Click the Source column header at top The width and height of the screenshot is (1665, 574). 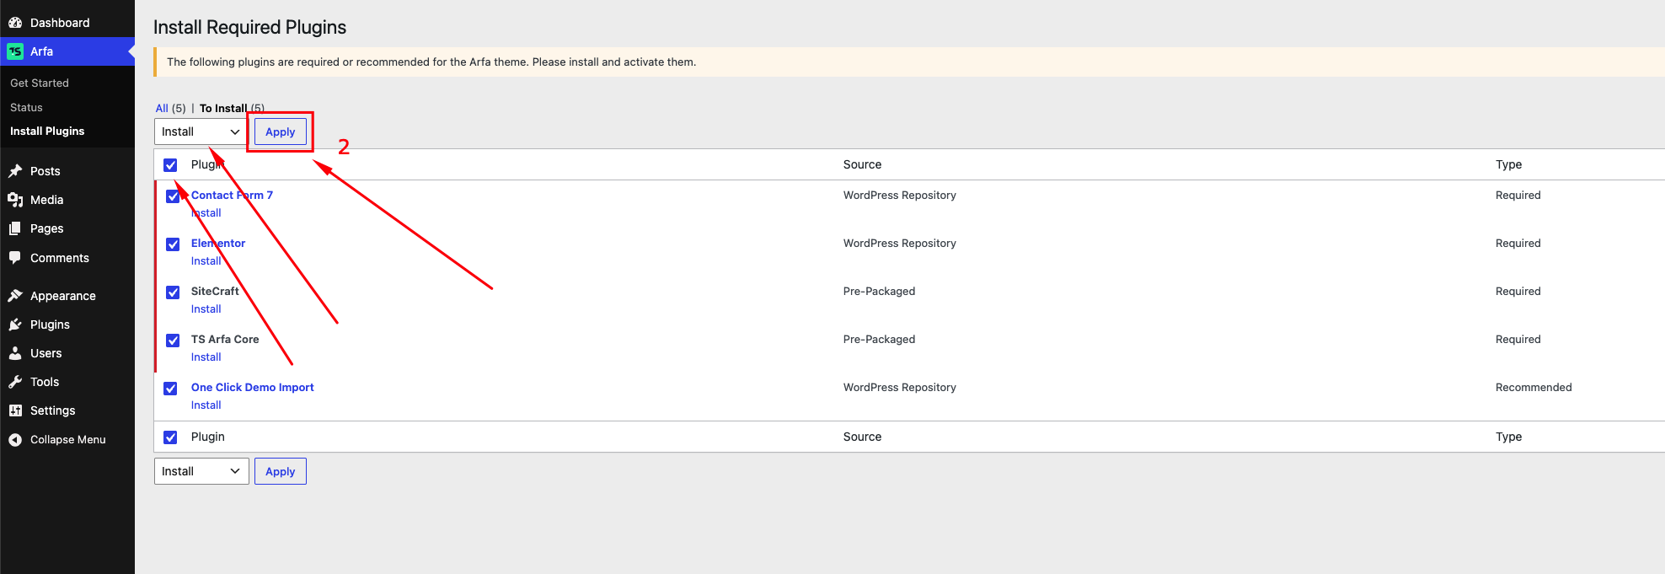(862, 164)
